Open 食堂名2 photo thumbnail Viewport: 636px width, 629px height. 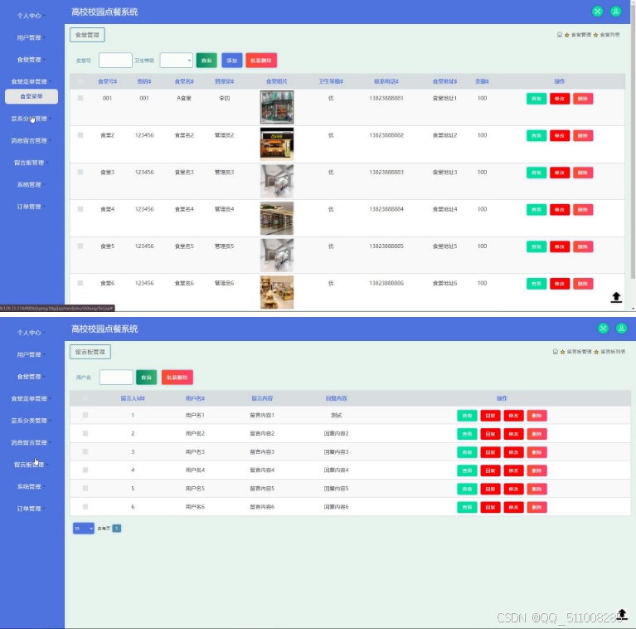[277, 144]
